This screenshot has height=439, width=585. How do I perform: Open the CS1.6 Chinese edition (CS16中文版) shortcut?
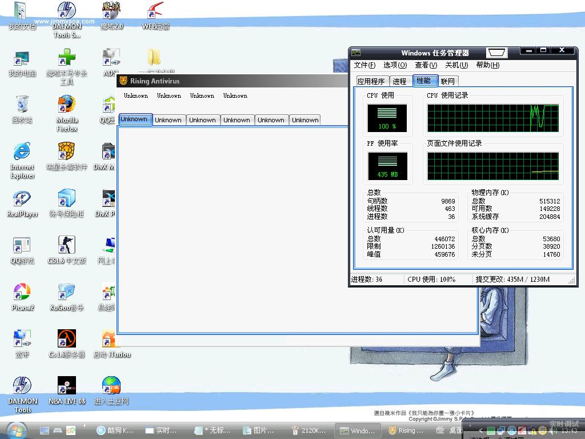pos(67,246)
